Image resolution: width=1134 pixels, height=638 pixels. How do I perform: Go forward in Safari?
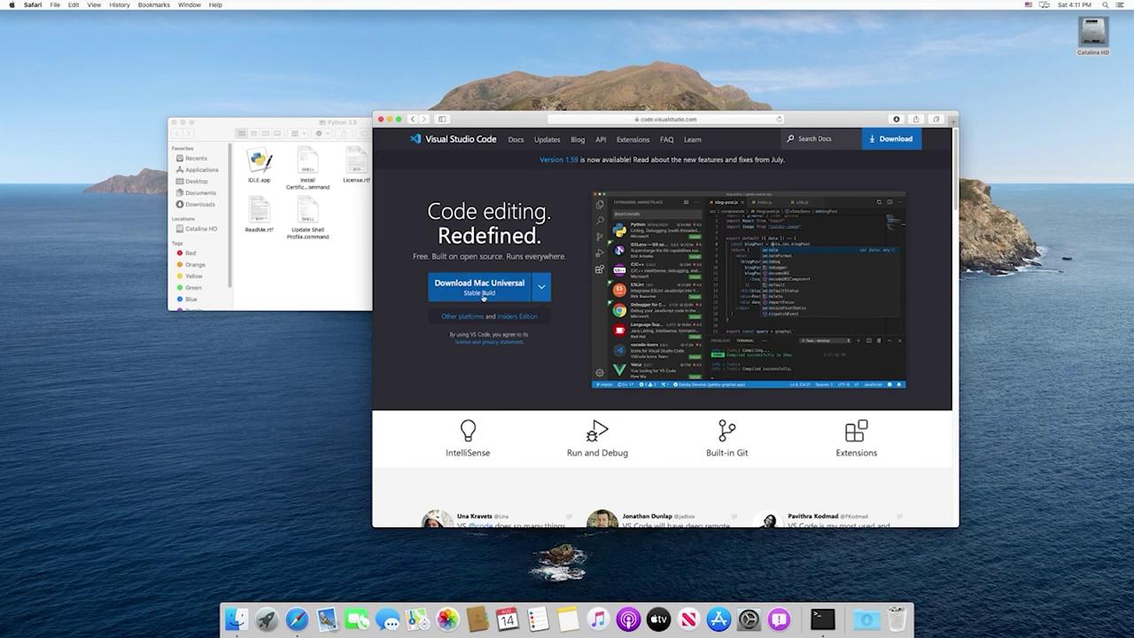[x=424, y=119]
